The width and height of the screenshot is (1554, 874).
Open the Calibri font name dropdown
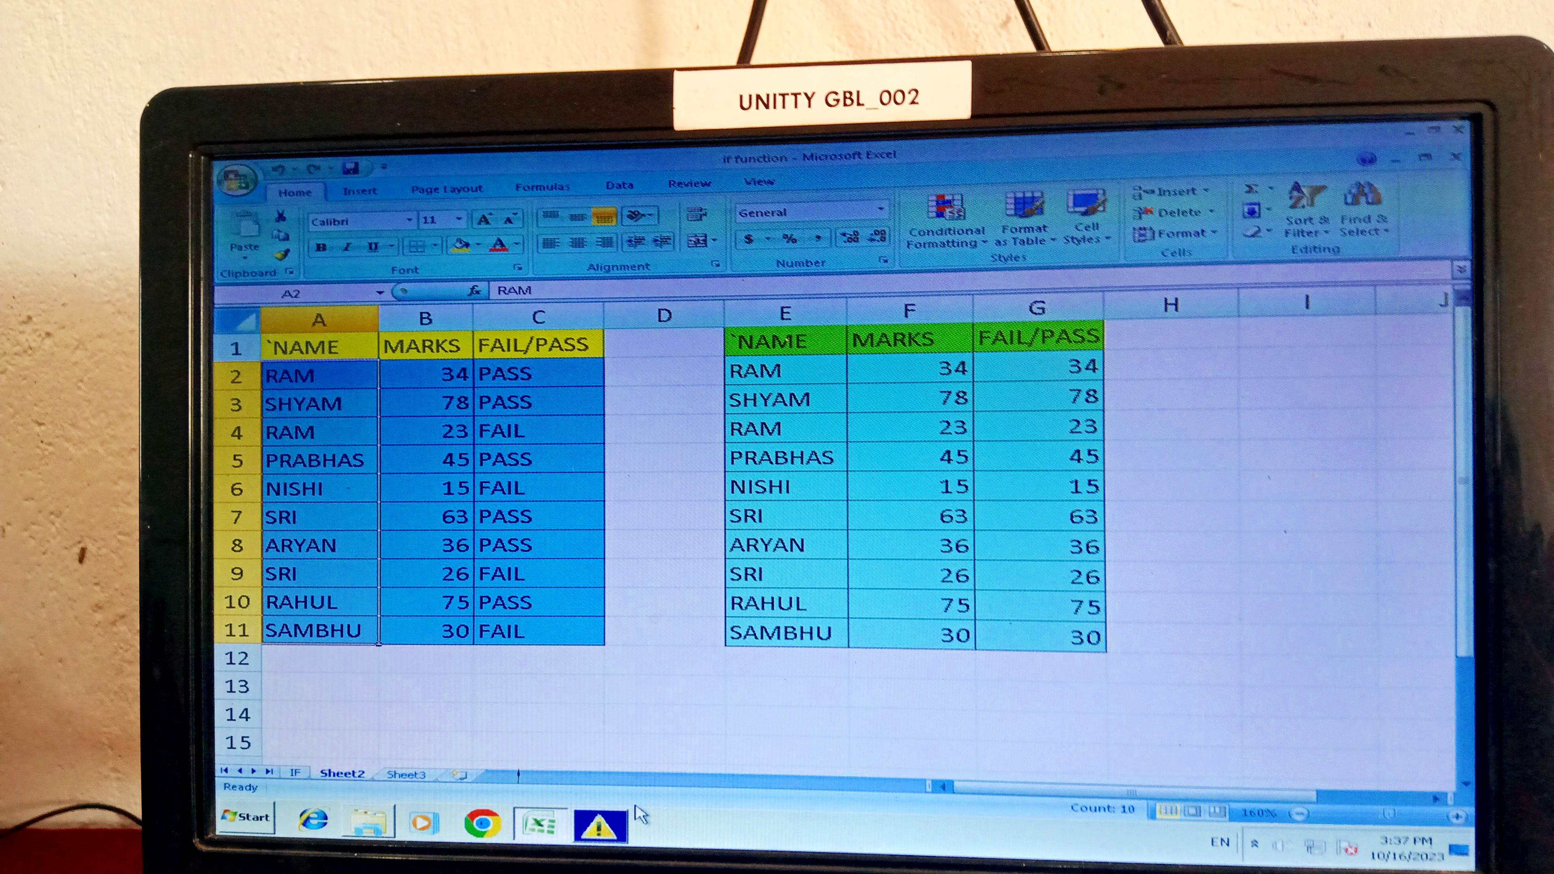point(410,220)
